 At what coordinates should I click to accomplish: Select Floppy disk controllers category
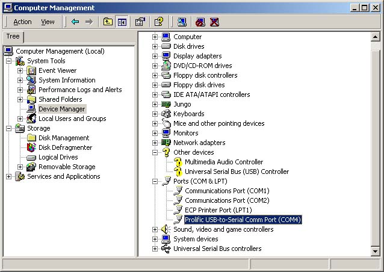[205, 75]
